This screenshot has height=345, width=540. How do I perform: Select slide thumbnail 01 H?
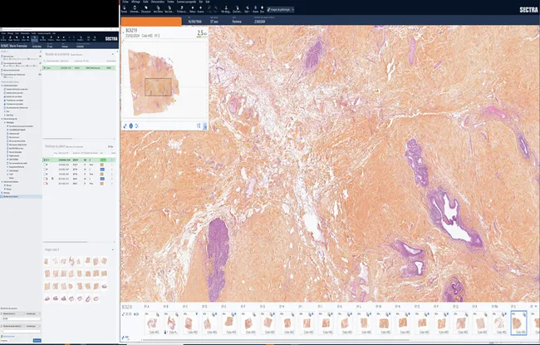coord(287,323)
